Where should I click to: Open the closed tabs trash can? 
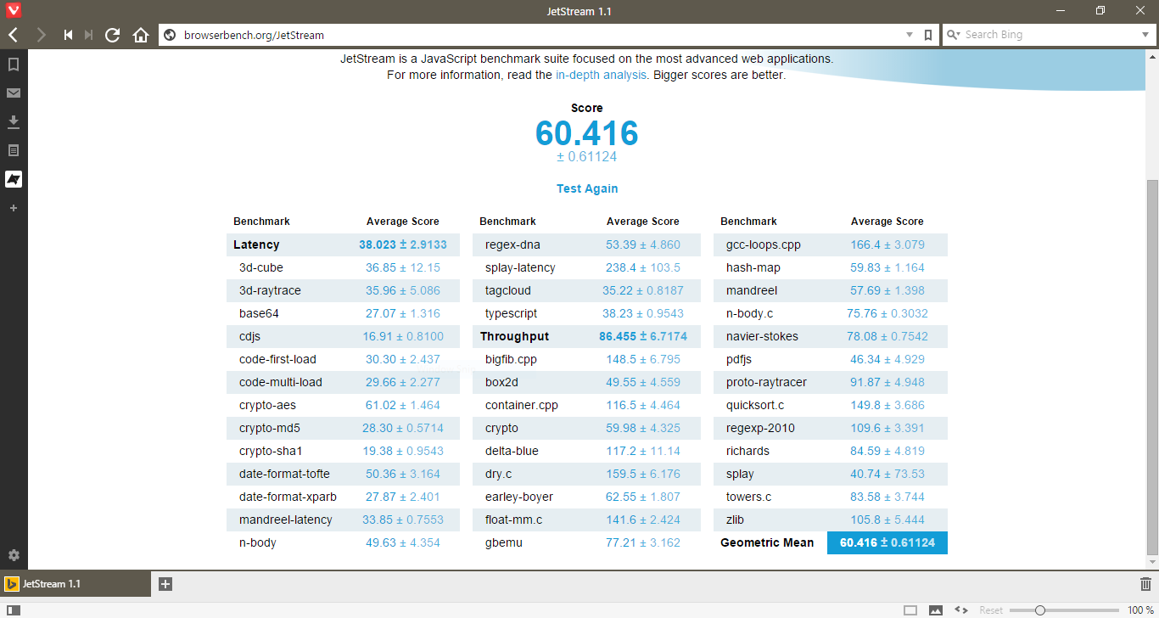pos(1145,584)
